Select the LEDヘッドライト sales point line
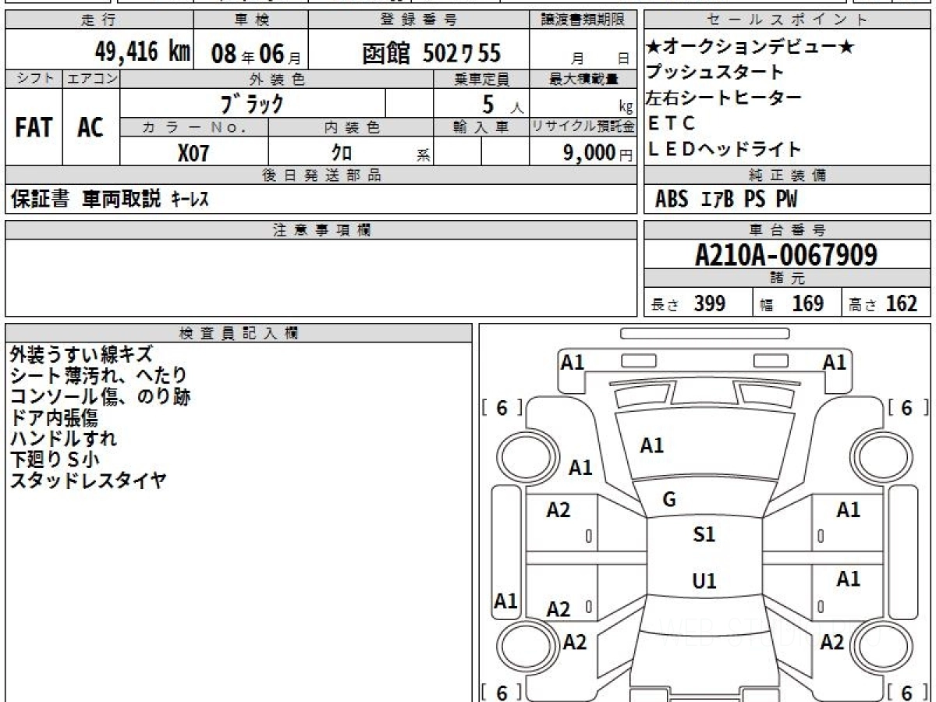The width and height of the screenshot is (936, 702). coord(725,149)
